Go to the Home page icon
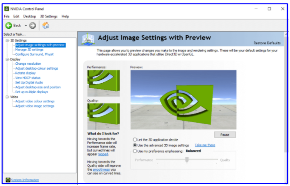The image size is (290, 186). pos(46,25)
